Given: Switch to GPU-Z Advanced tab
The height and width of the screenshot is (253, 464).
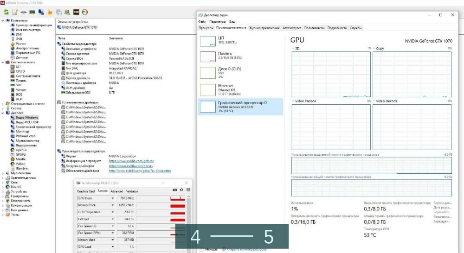Looking at the screenshot, I should [x=116, y=191].
